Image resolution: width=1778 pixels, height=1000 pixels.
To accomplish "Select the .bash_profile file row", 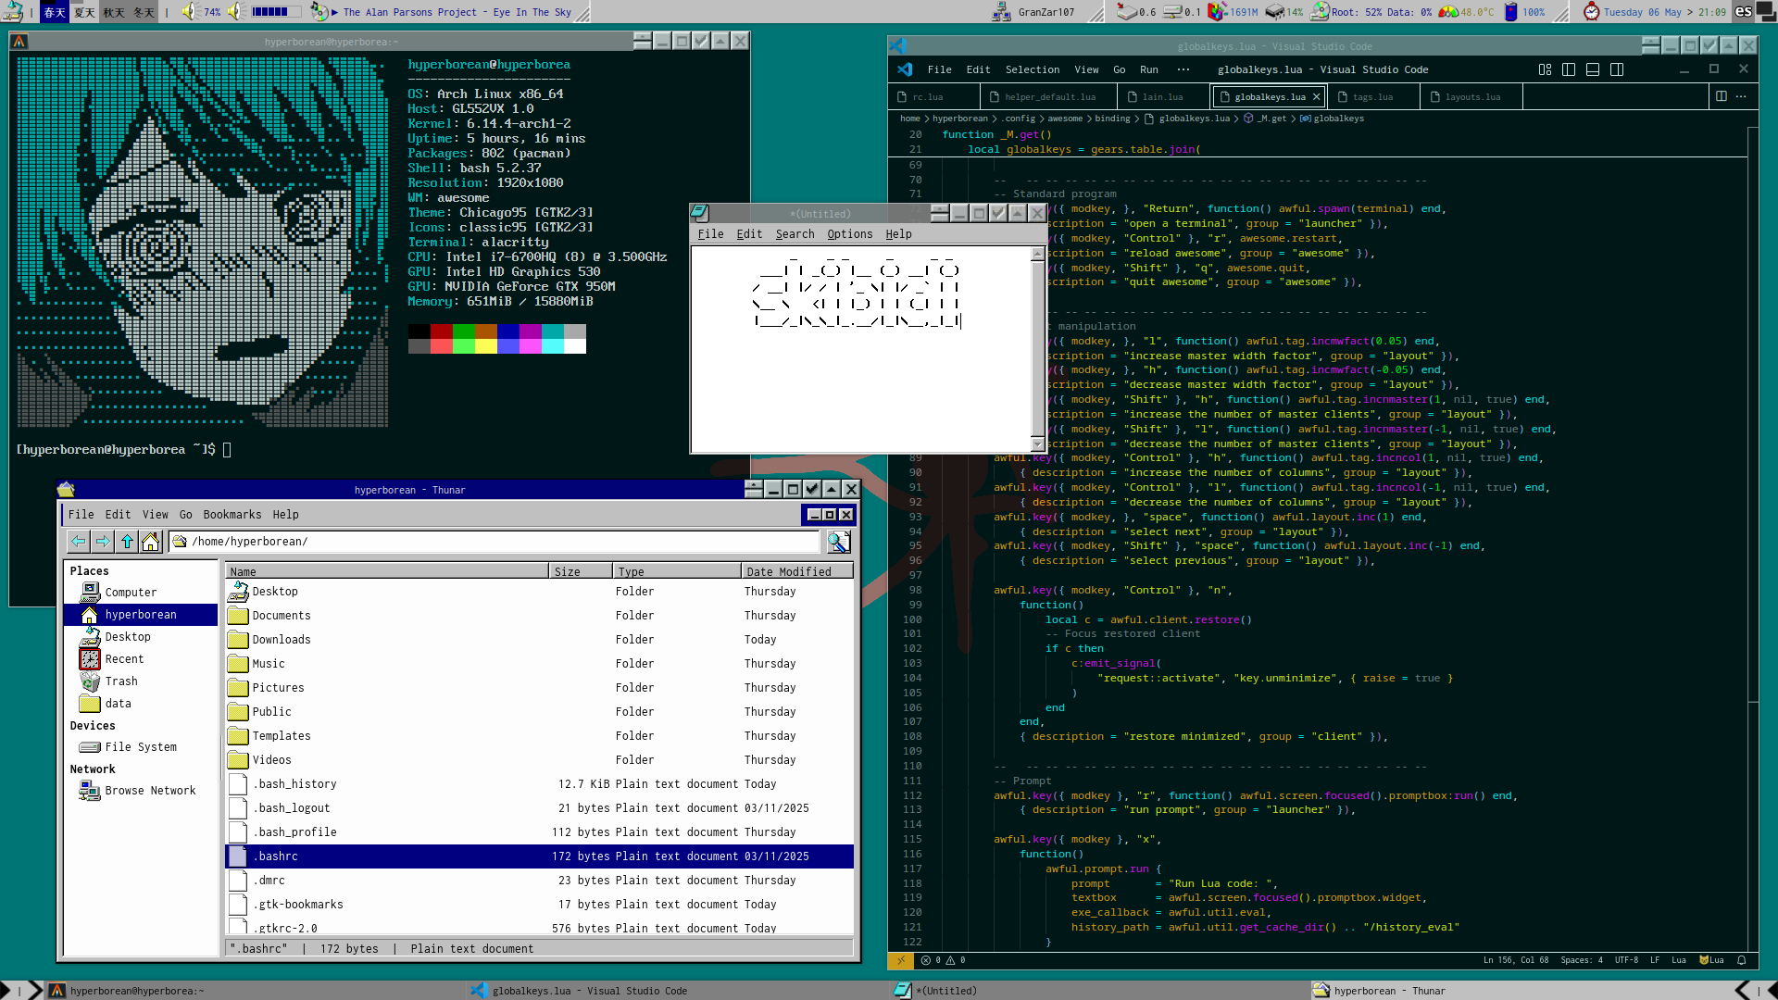I will [x=539, y=832].
